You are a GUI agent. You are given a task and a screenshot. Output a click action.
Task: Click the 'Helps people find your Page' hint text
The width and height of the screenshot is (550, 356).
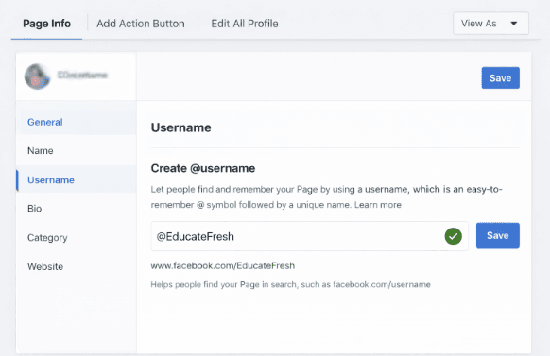(290, 284)
